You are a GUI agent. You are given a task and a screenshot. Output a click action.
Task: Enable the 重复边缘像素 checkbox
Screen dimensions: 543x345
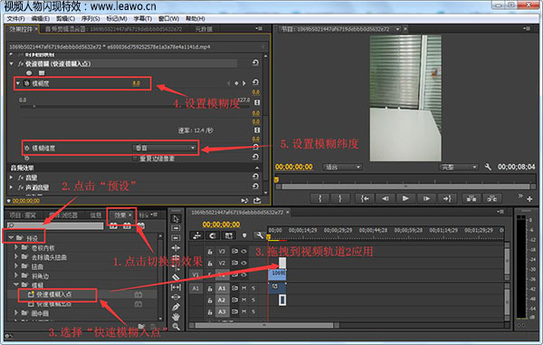135,158
